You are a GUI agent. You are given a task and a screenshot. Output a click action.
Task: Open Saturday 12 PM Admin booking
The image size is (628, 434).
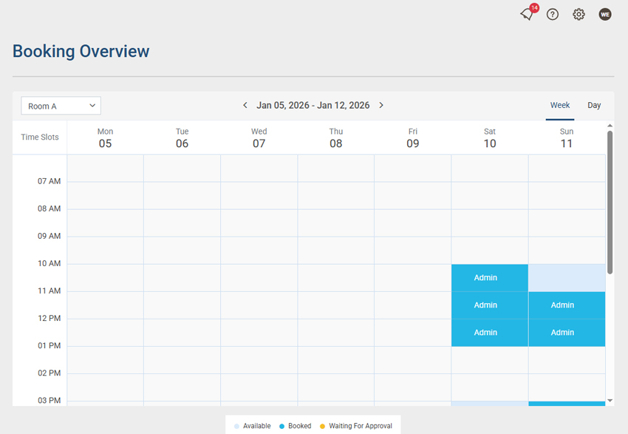pos(489,333)
